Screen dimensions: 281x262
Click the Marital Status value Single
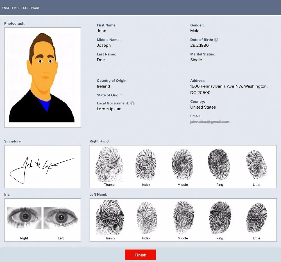click(x=196, y=60)
